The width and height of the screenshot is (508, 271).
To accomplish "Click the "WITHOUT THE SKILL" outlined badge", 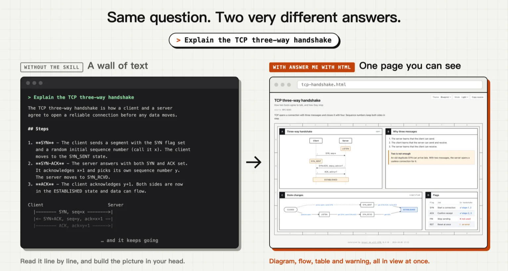I will point(52,67).
